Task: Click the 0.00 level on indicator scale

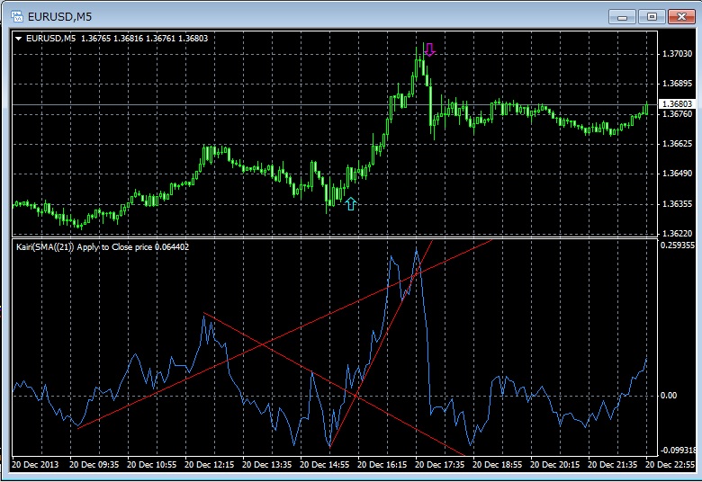Action: 669,395
